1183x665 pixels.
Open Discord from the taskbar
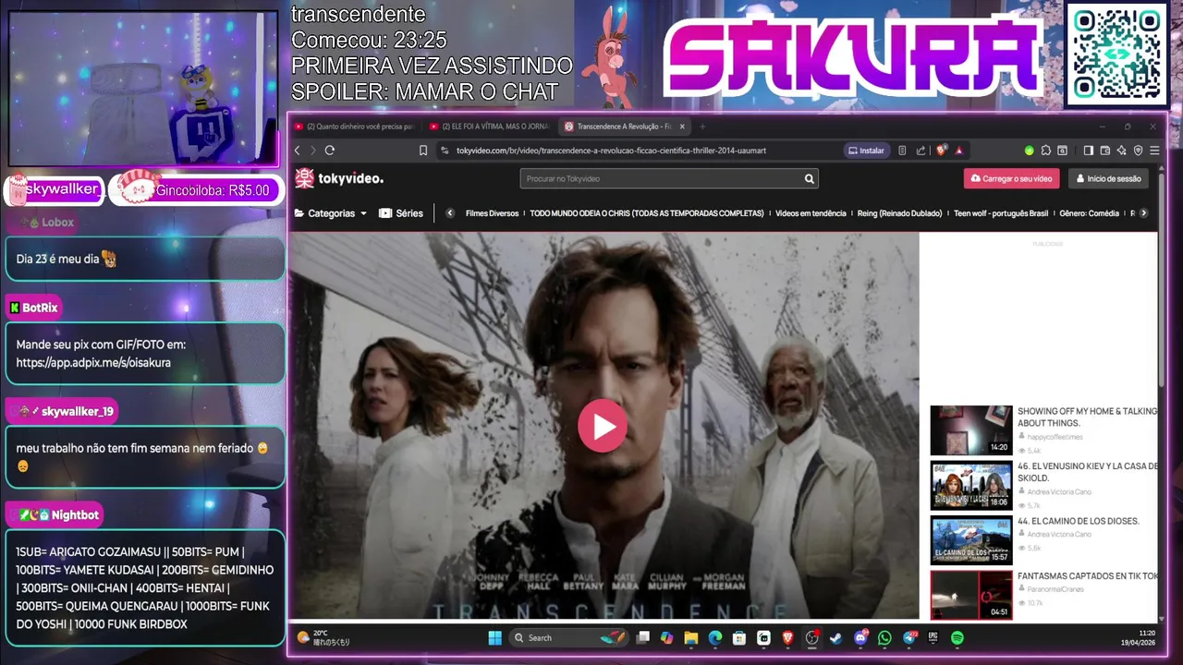(861, 637)
